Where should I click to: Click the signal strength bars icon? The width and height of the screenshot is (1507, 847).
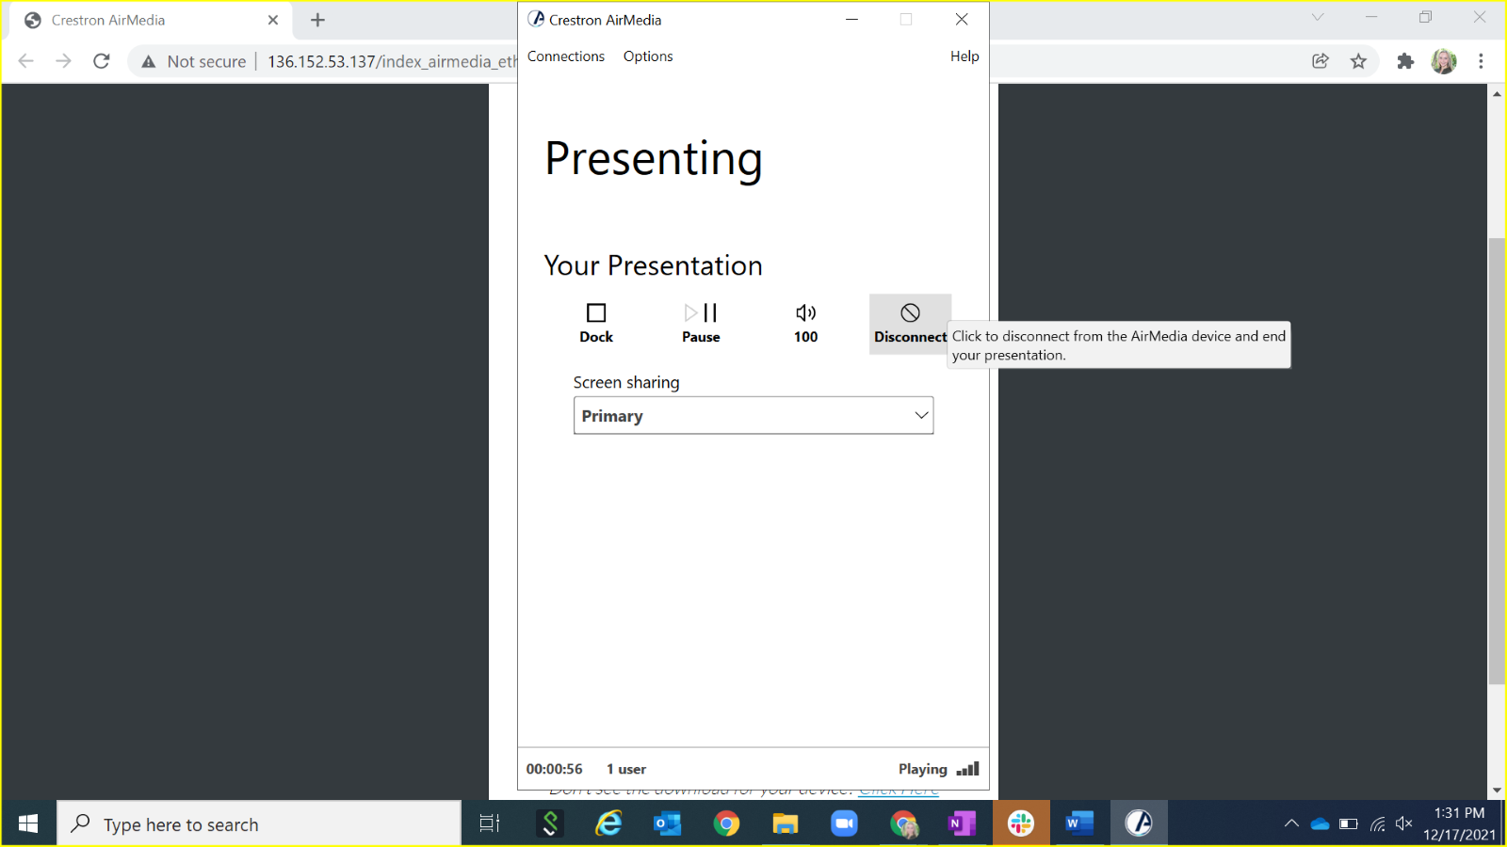(968, 769)
